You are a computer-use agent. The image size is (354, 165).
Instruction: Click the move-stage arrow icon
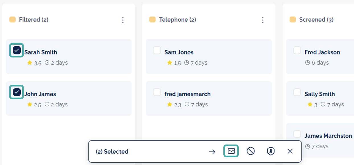(212, 152)
